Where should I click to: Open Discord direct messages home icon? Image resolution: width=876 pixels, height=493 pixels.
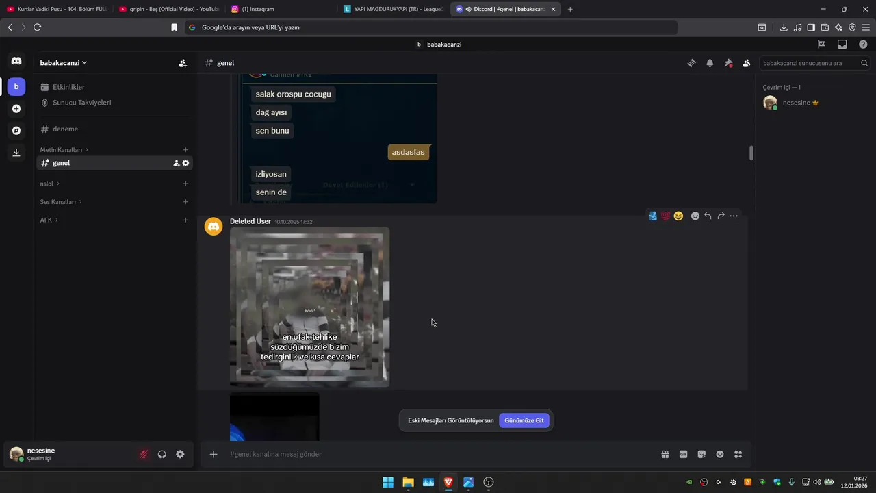click(x=16, y=62)
